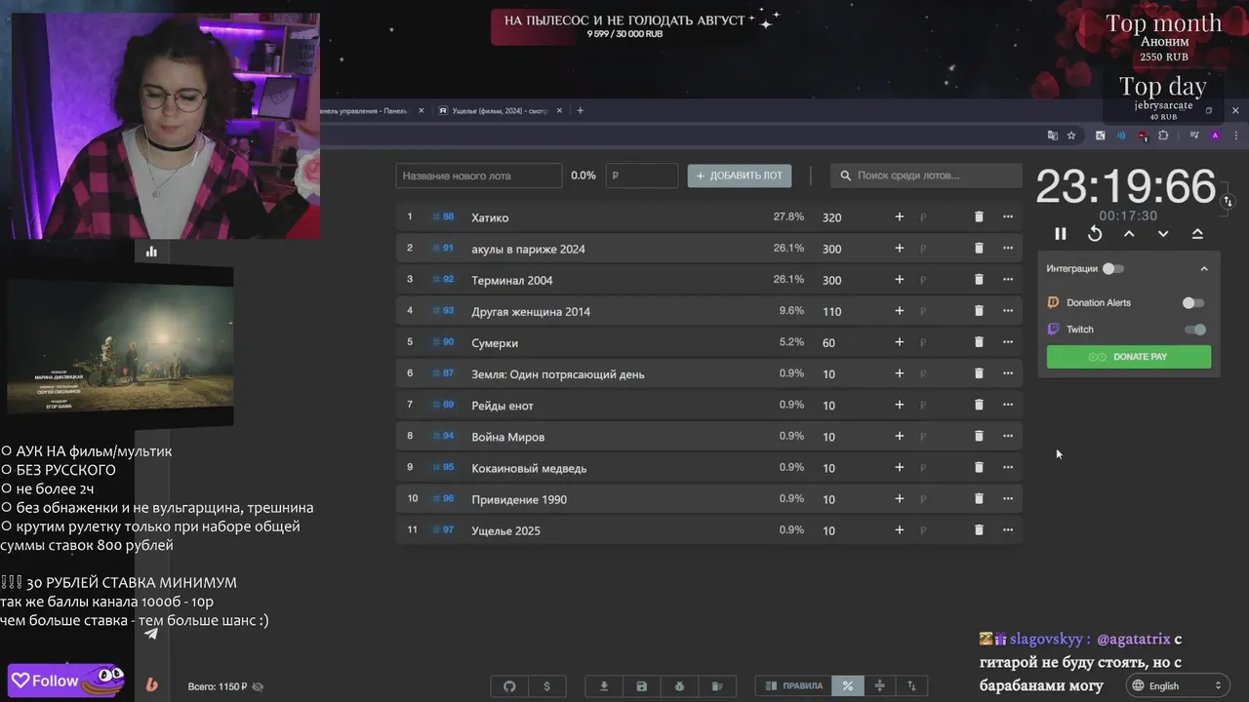This screenshot has width=1249, height=702.
Task: Open more options for Земля: Один потрясающий день
Action: [1008, 373]
